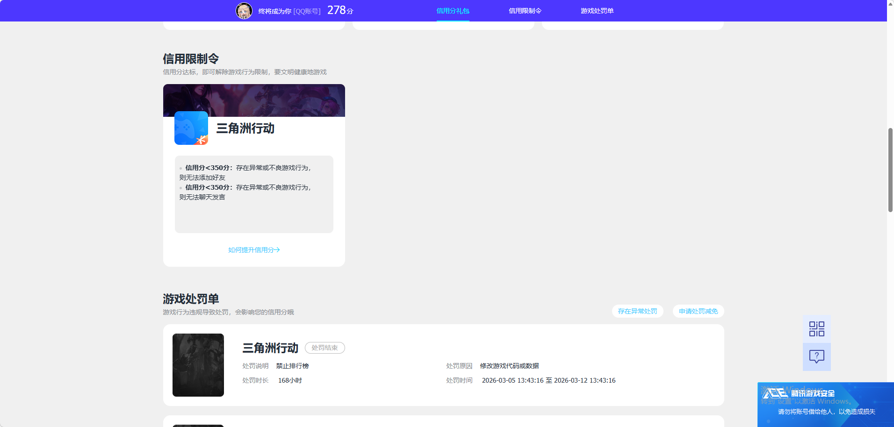Click the 如何提升信用分 link

click(x=253, y=250)
